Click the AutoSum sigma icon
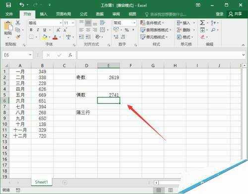This screenshot has width=248, height=194. [x=202, y=23]
